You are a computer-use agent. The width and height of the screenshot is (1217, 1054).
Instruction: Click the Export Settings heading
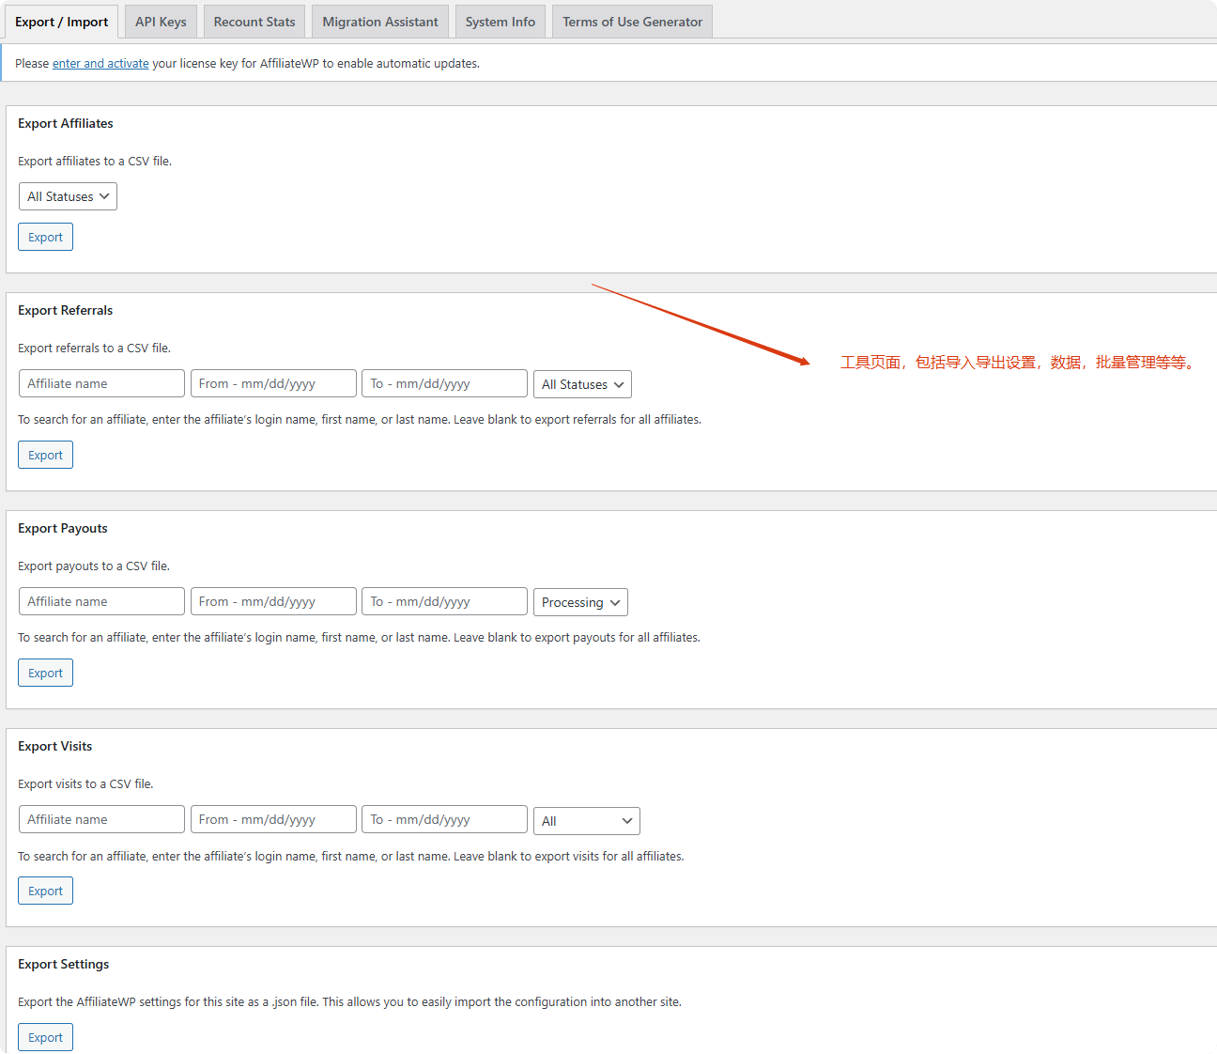tap(64, 964)
